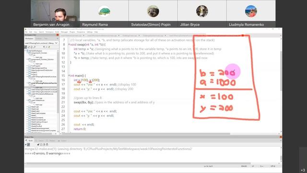
Task: Close the Output View panel
Action: coord(281,137)
